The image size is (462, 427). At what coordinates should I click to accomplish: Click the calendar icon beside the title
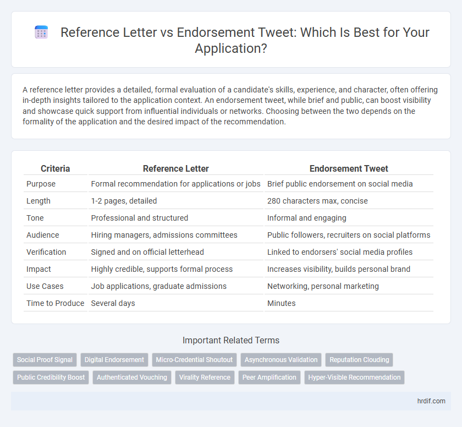41,32
